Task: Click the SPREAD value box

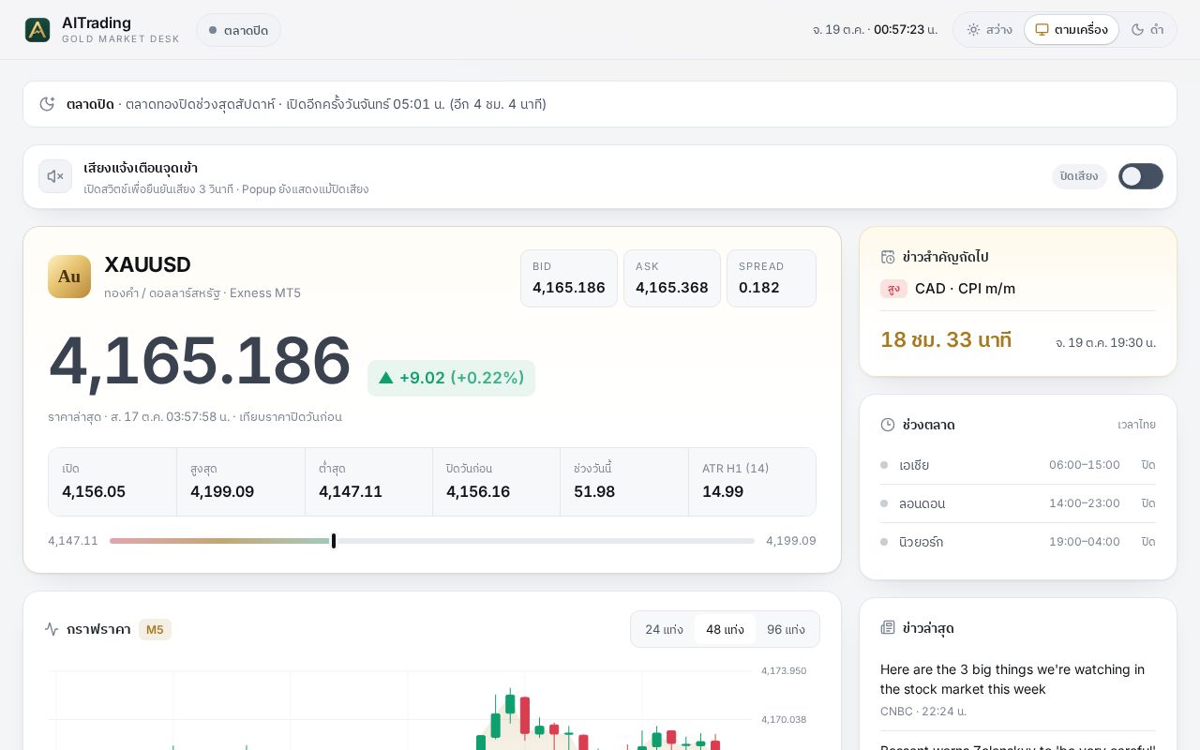Action: pyautogui.click(x=772, y=278)
